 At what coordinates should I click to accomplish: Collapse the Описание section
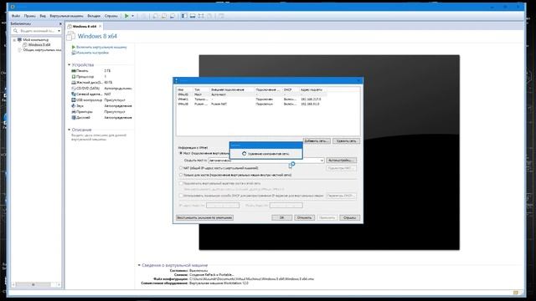click(x=69, y=130)
